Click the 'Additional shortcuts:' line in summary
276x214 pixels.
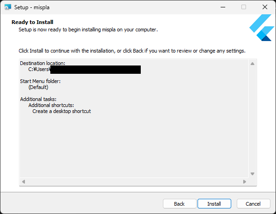pyautogui.click(x=51, y=105)
